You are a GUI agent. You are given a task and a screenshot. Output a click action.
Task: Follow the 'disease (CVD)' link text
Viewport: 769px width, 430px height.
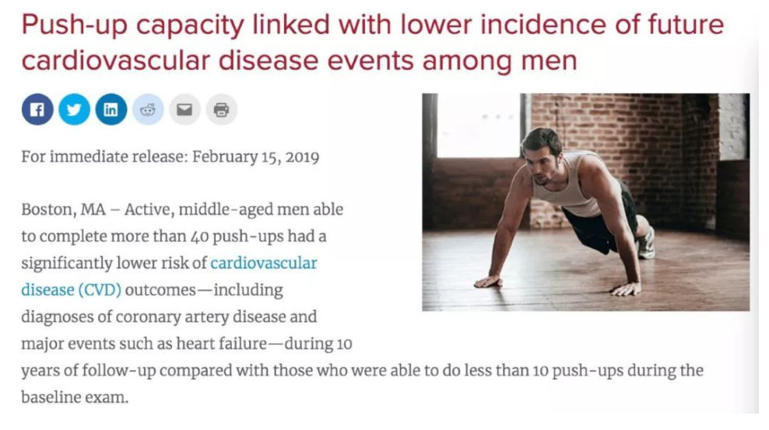pyautogui.click(x=71, y=290)
